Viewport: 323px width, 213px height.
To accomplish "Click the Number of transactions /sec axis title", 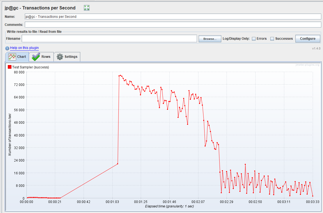I will 9,135.
